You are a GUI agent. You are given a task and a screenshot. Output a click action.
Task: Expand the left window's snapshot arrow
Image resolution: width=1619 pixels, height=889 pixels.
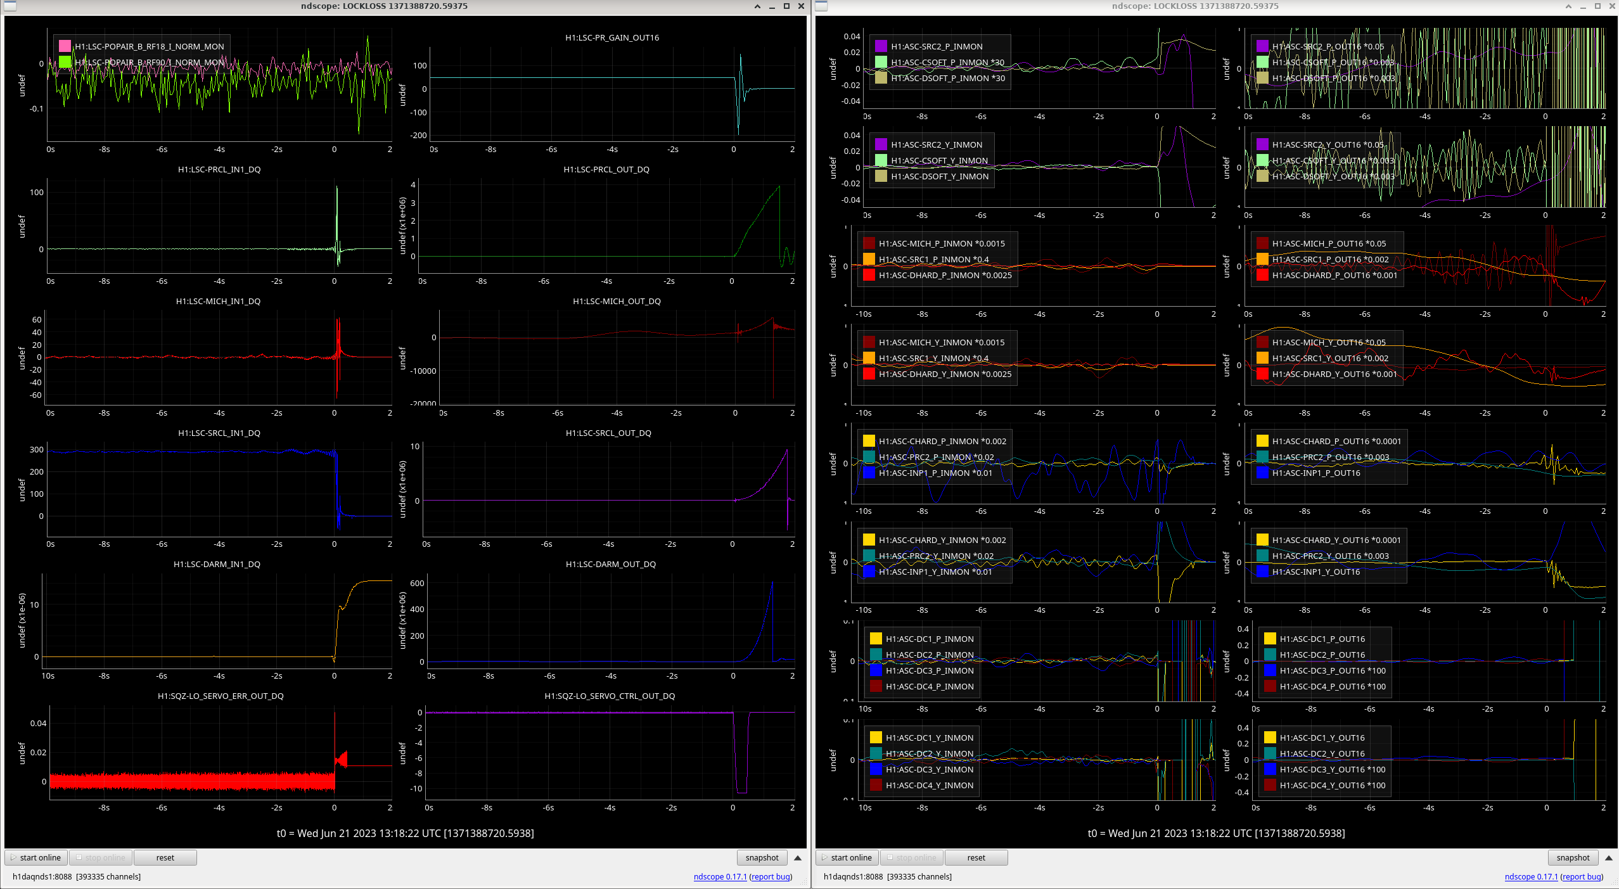pyautogui.click(x=798, y=858)
